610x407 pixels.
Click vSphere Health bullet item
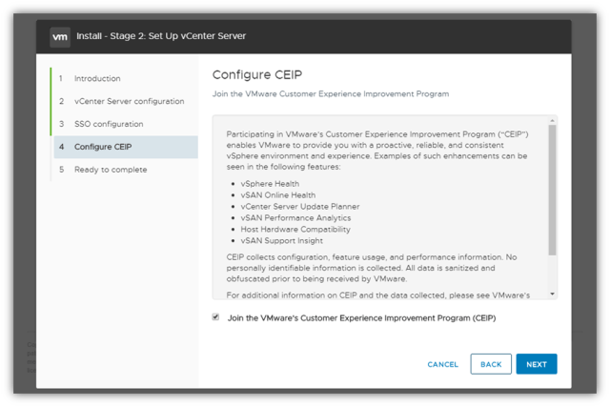coord(272,184)
